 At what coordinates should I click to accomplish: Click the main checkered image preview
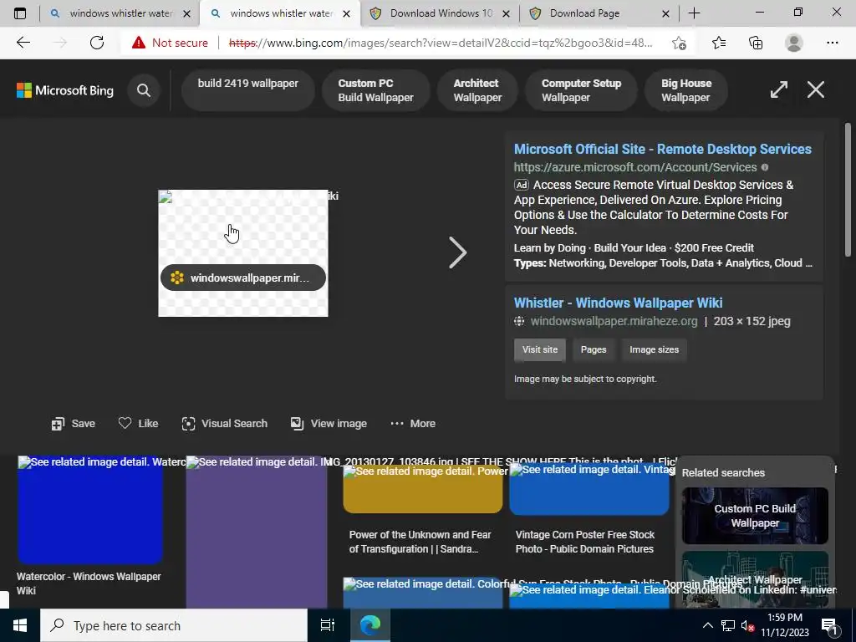(243, 252)
